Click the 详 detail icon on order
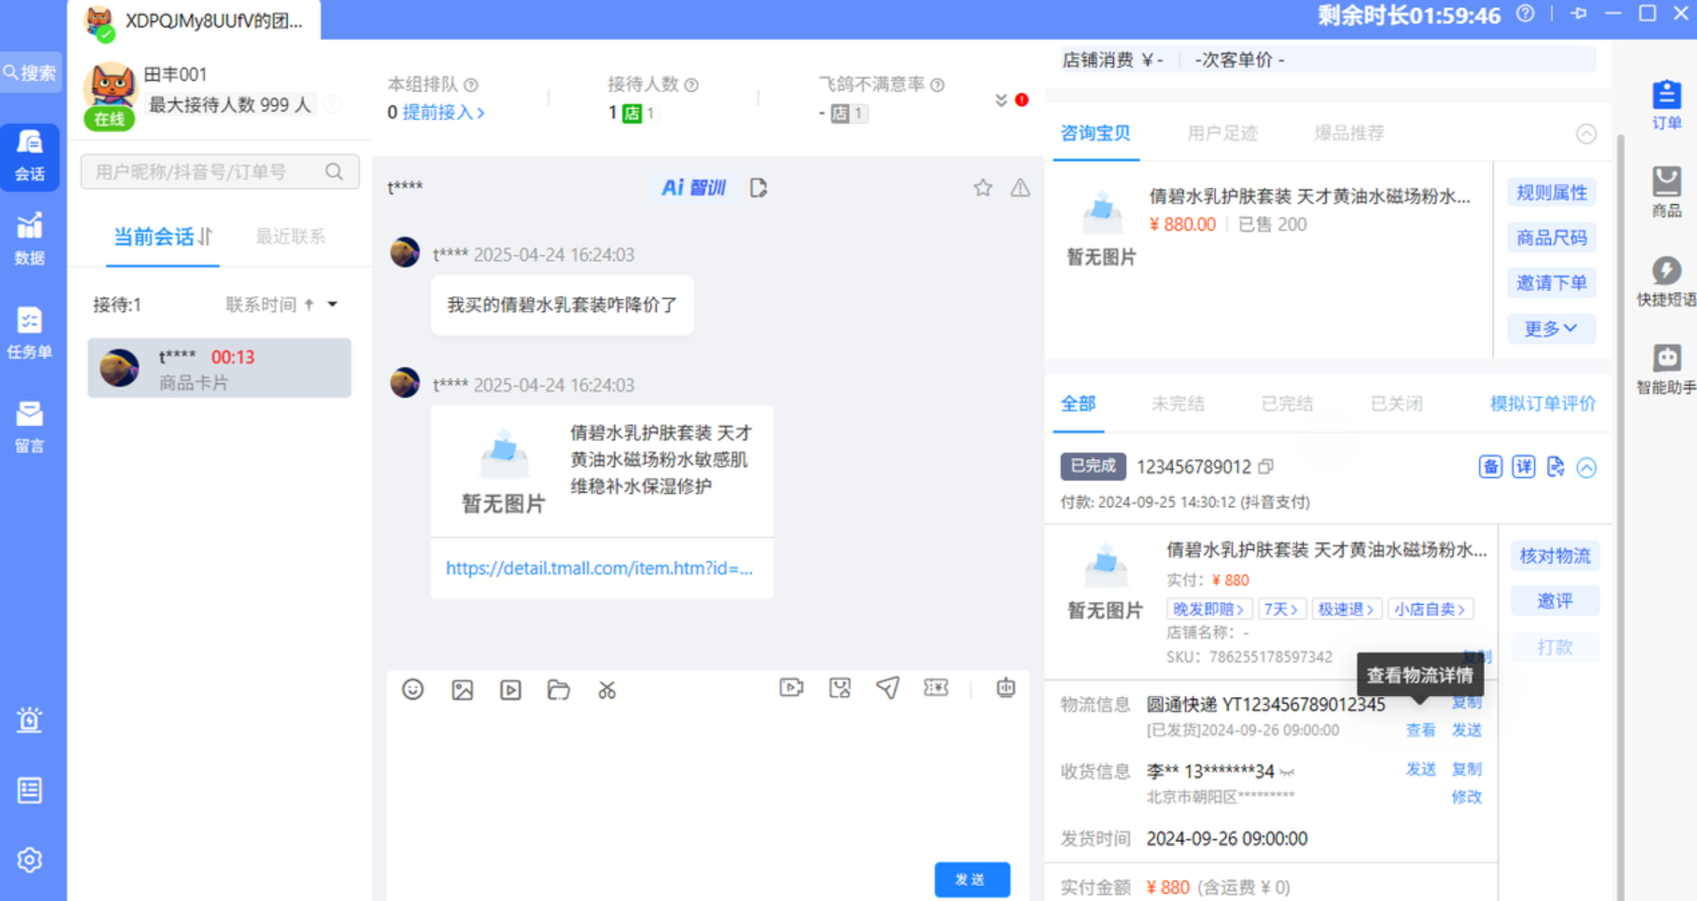This screenshot has height=901, width=1697. tap(1523, 466)
